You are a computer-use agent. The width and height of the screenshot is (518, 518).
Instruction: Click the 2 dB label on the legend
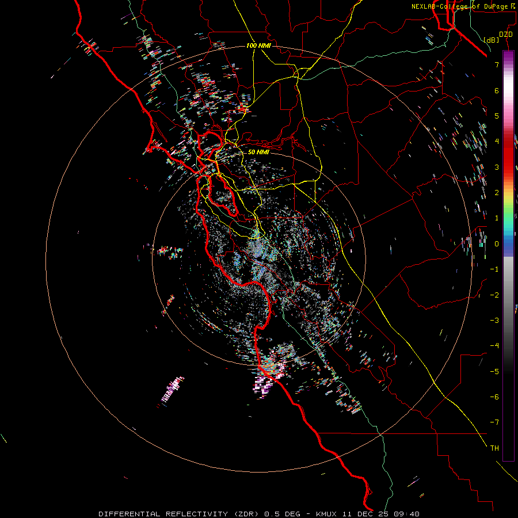pos(497,193)
